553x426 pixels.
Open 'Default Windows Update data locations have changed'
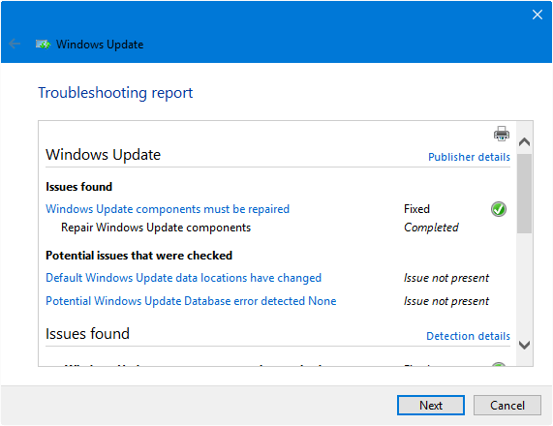click(x=183, y=278)
